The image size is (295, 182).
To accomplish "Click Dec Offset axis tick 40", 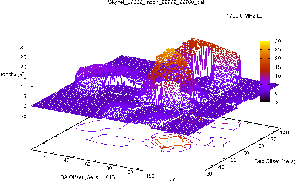I will click(x=221, y=167).
